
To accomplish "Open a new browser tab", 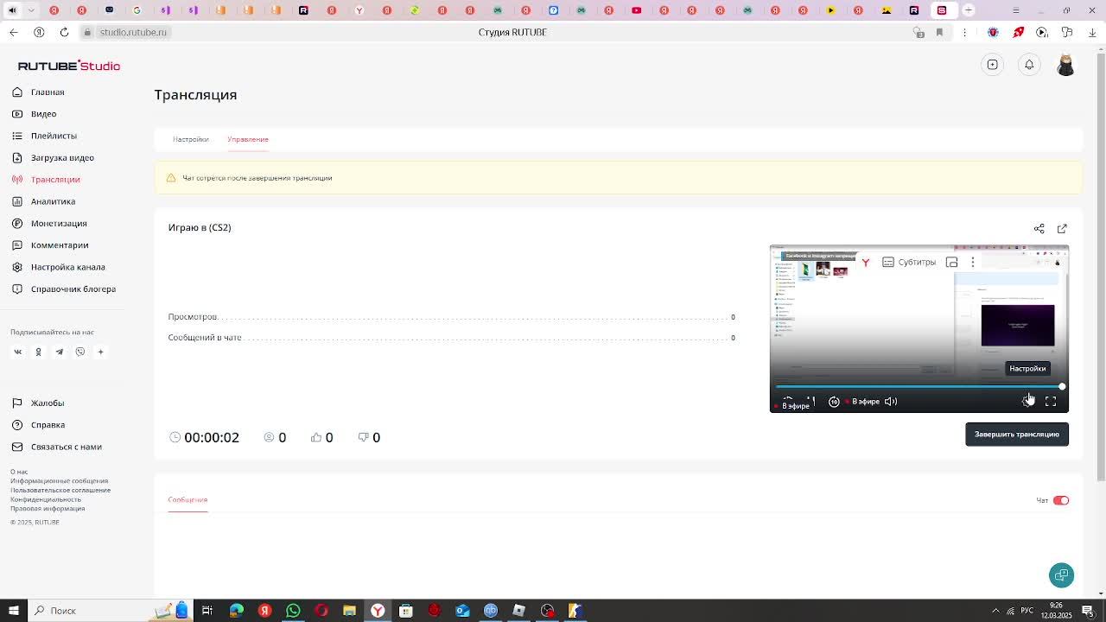I will [x=969, y=10].
